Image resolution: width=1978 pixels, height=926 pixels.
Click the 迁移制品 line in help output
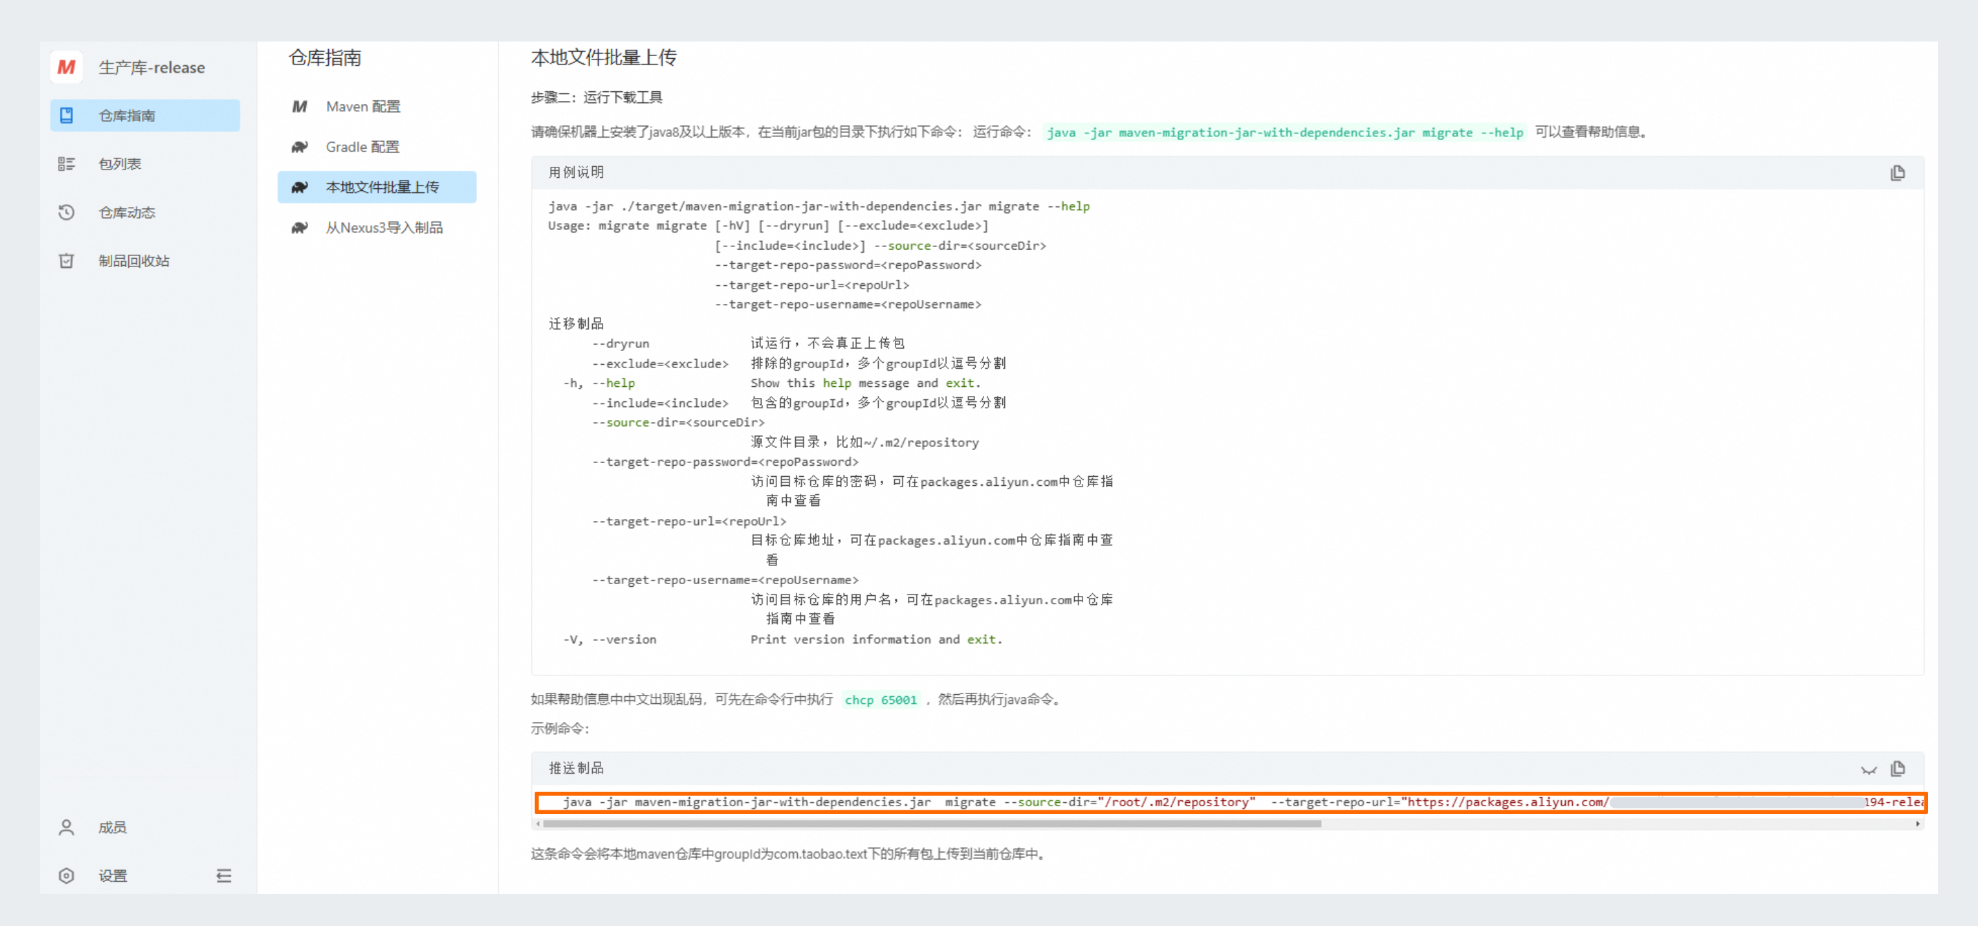[x=576, y=324]
